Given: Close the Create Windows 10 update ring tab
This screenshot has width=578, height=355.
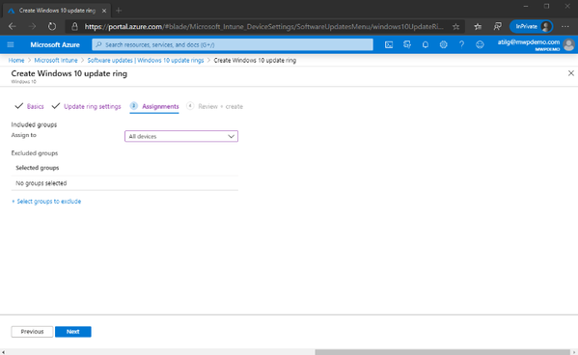Looking at the screenshot, I should point(104,11).
